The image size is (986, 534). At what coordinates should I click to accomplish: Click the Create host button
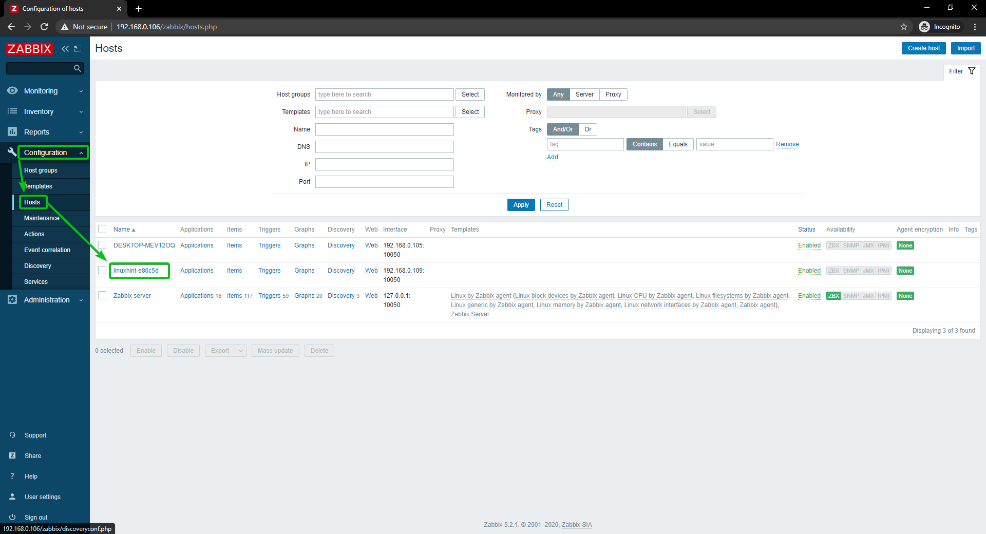coord(924,48)
